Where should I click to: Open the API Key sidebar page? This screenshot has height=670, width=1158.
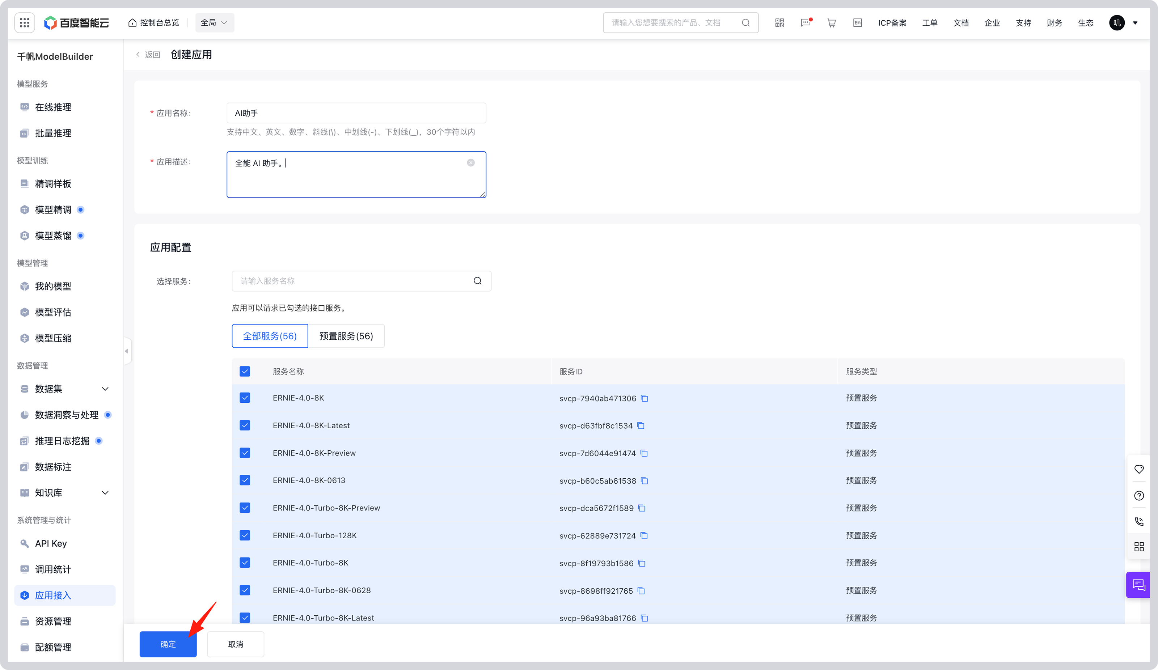point(51,544)
